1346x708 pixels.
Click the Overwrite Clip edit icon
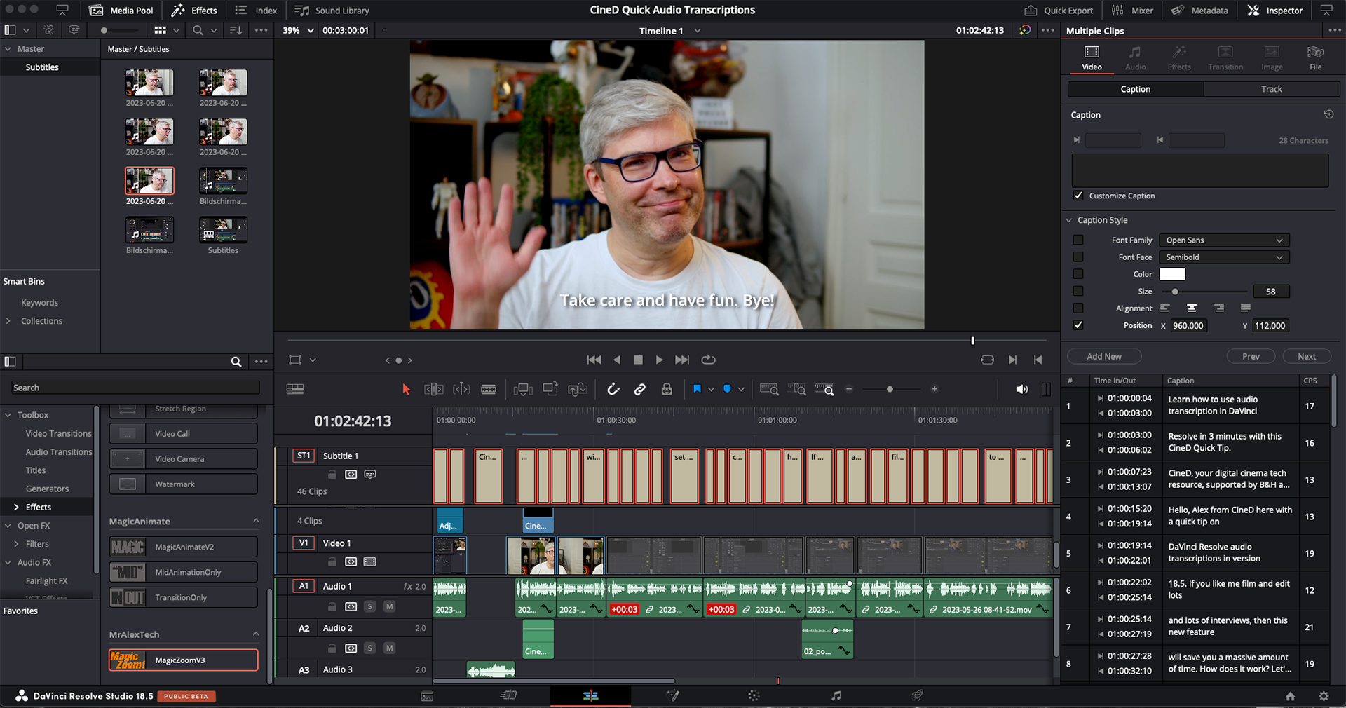[x=550, y=389]
